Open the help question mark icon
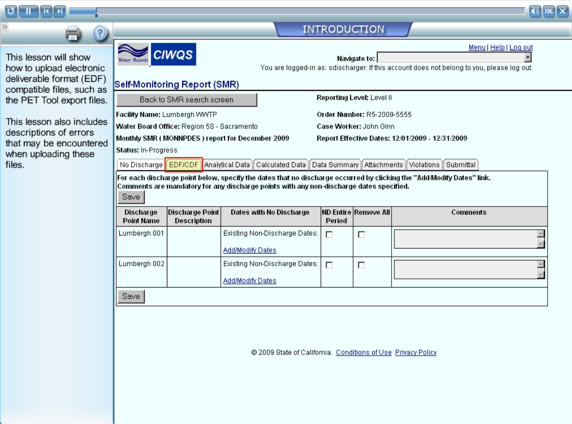 click(x=99, y=33)
